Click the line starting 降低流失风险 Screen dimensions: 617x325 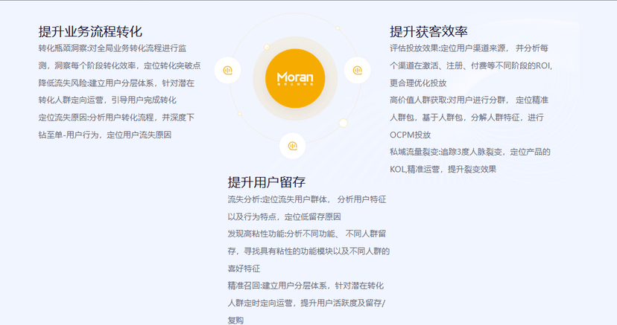pos(116,83)
